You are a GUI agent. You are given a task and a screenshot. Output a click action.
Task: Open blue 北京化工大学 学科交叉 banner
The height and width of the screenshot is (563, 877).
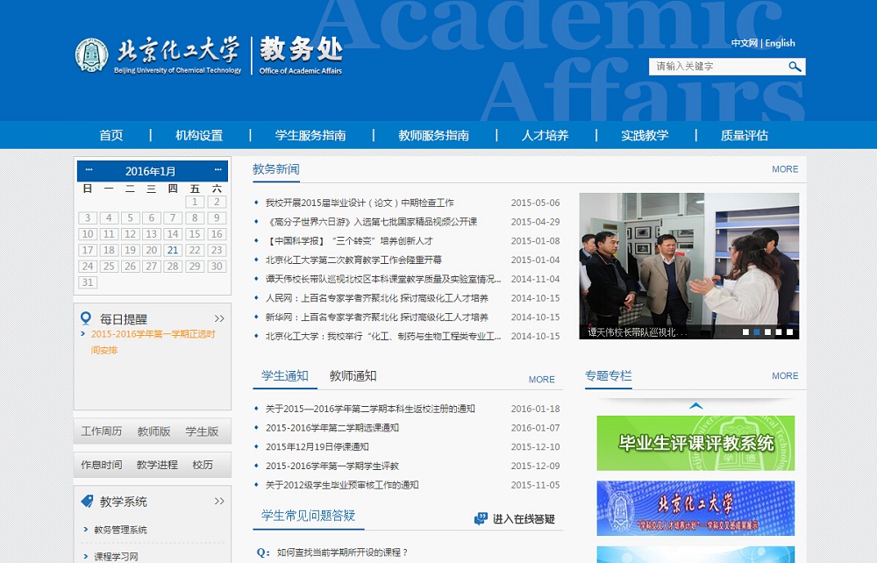[x=695, y=509]
